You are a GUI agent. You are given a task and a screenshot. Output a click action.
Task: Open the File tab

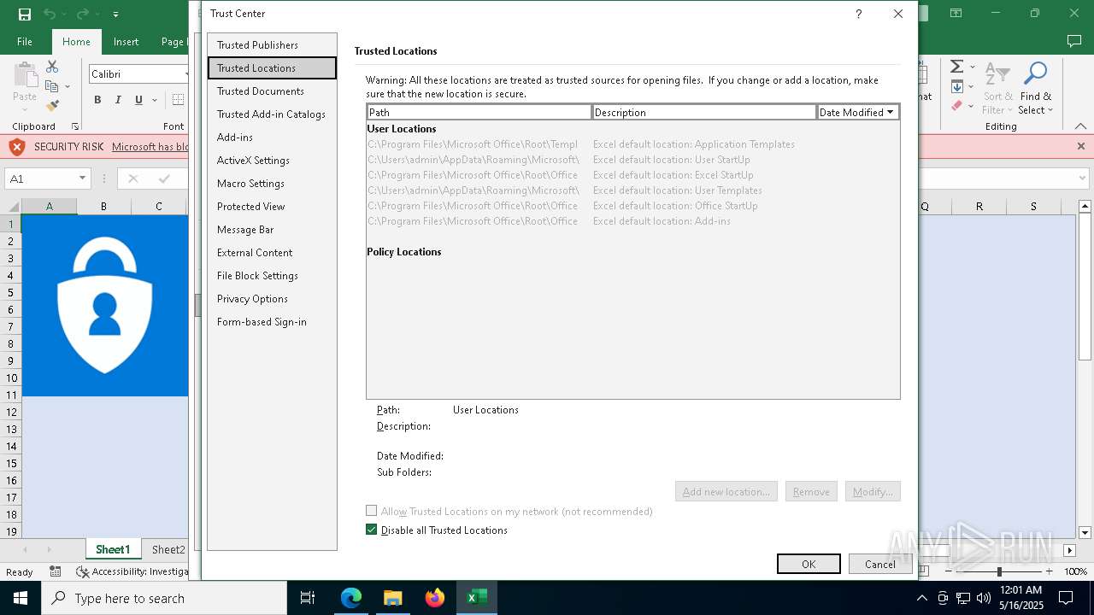(25, 41)
